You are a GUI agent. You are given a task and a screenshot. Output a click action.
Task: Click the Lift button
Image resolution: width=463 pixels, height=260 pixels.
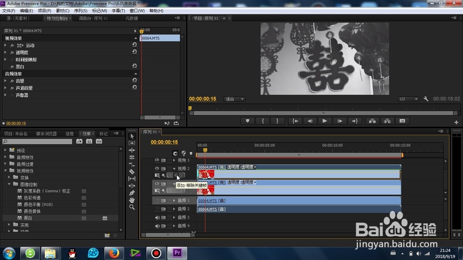tap(372, 121)
